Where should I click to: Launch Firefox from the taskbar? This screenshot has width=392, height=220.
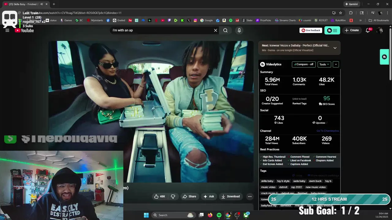click(x=210, y=215)
